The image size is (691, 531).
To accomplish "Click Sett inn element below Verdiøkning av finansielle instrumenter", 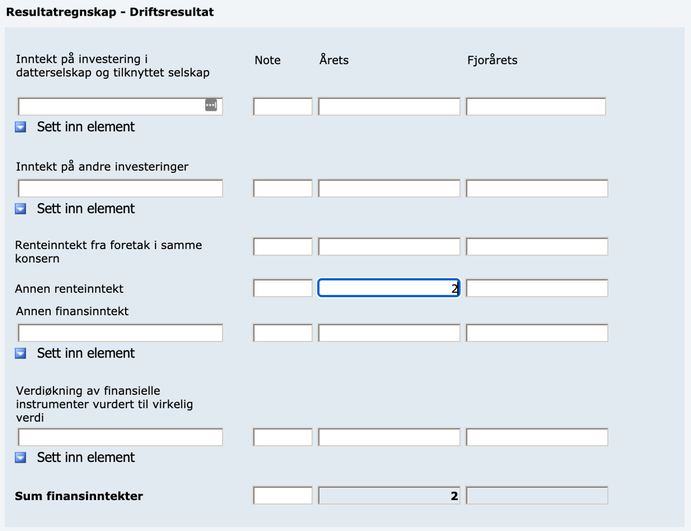I will point(86,458).
